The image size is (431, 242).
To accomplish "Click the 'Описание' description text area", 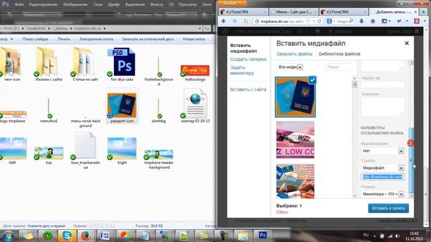I will click(383, 106).
